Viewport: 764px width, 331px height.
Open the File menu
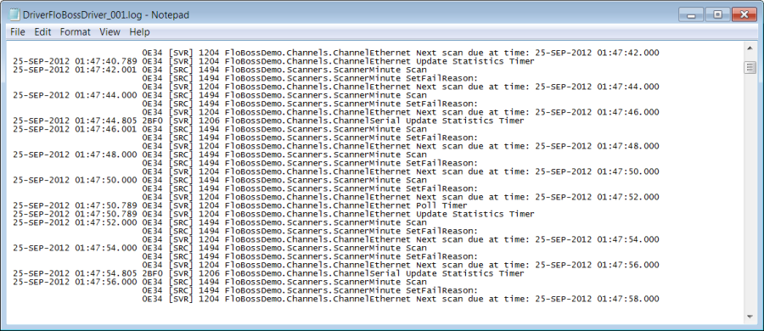(18, 32)
